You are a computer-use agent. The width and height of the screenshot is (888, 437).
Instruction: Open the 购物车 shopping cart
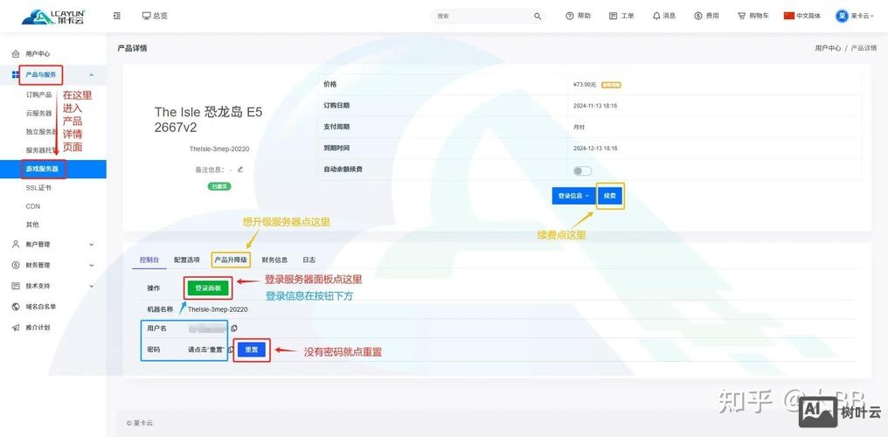pos(753,16)
